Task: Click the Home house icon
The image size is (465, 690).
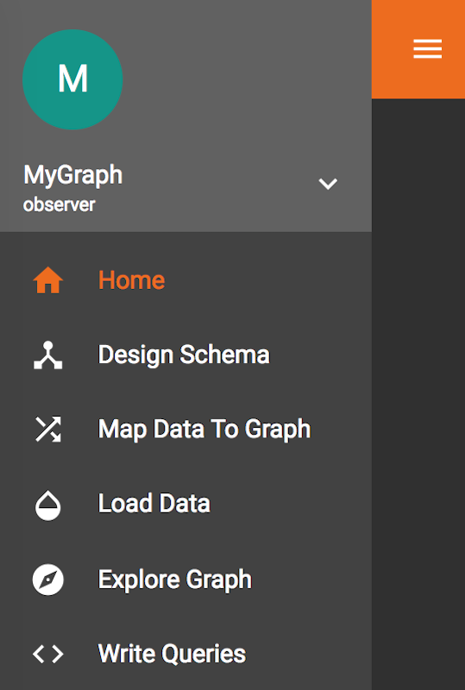Action: coord(48,280)
